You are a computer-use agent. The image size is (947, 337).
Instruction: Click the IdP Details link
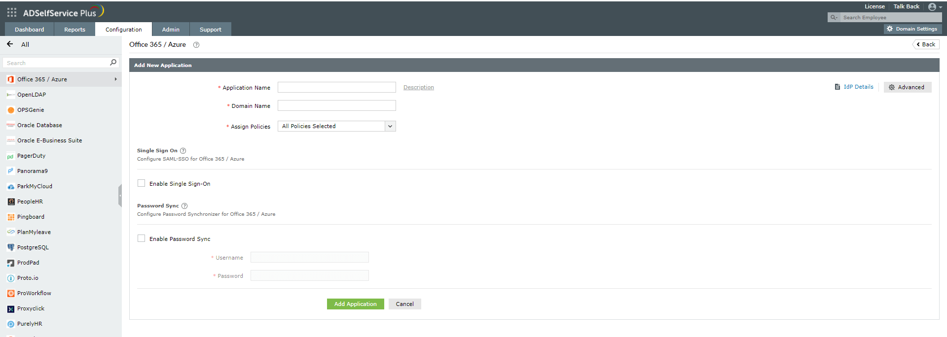858,87
